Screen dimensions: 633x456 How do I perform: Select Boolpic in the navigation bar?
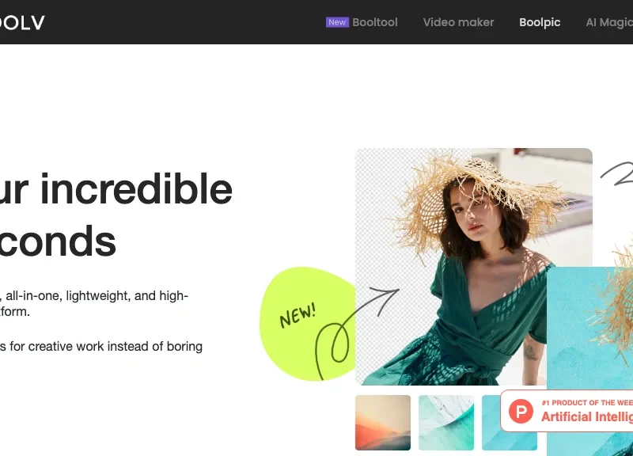click(540, 23)
